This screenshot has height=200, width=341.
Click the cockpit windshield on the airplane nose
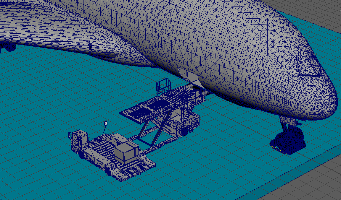tap(309, 64)
